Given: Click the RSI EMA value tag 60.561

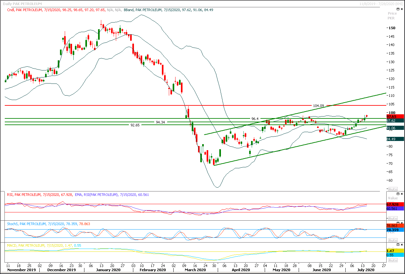Looking at the screenshot, I should pos(395,209).
